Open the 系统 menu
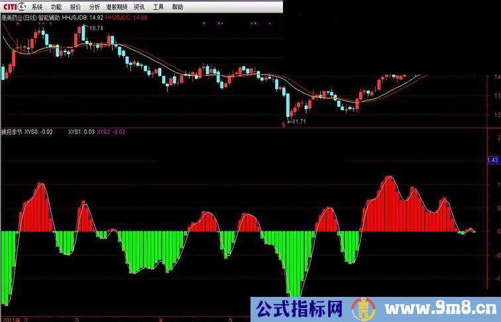Screen dimensions: 501x322 (37, 7)
